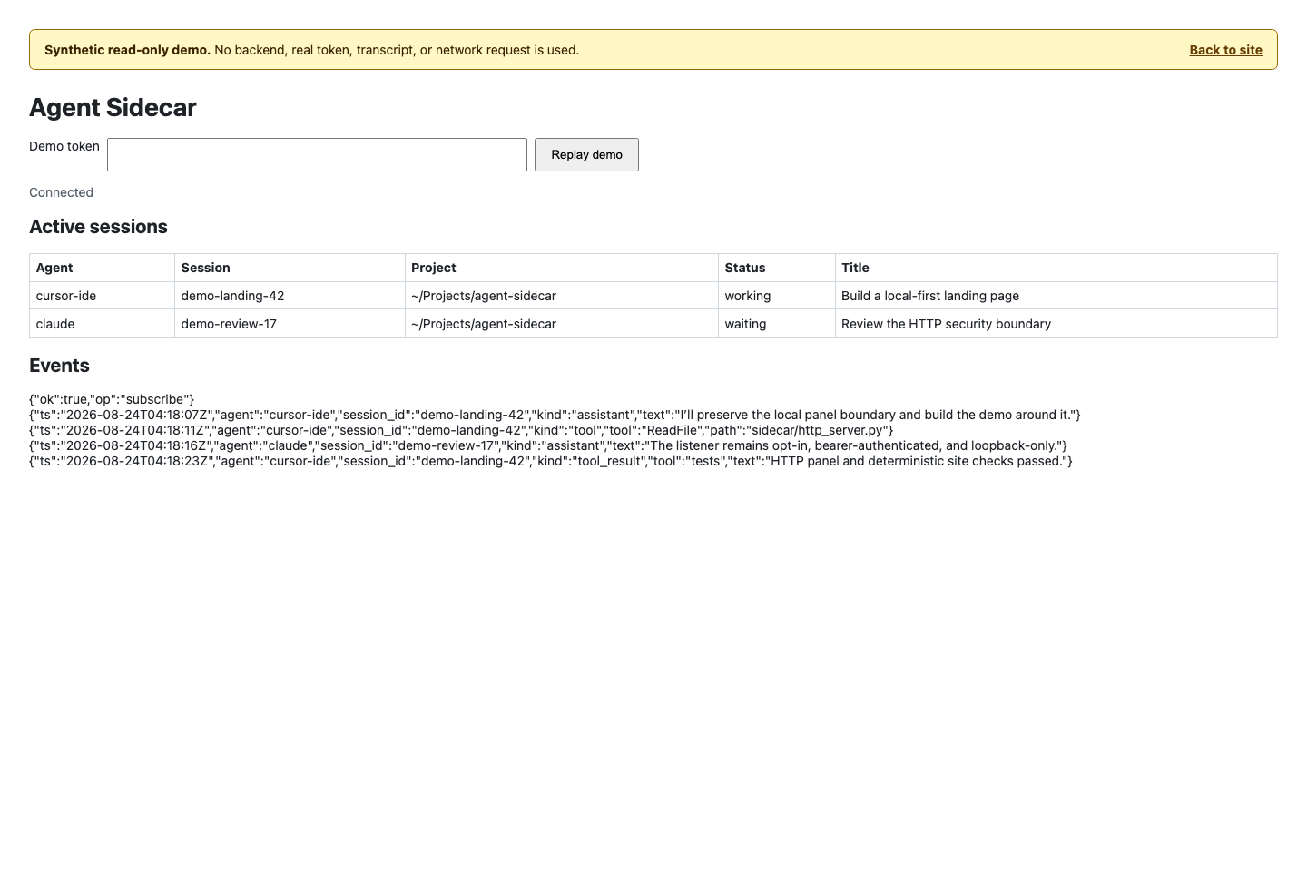Click the claude assistant event at 04:18:16Z
Image resolution: width=1307 pixels, height=871 pixels.
coord(548,445)
